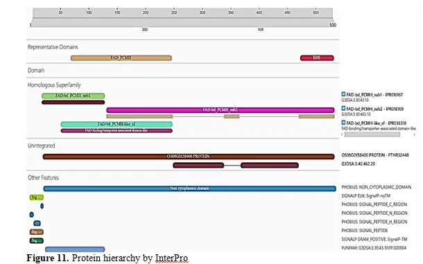Click the 400 mark on the sequence ruler
The width and height of the screenshot is (423, 264).
coord(259,12)
